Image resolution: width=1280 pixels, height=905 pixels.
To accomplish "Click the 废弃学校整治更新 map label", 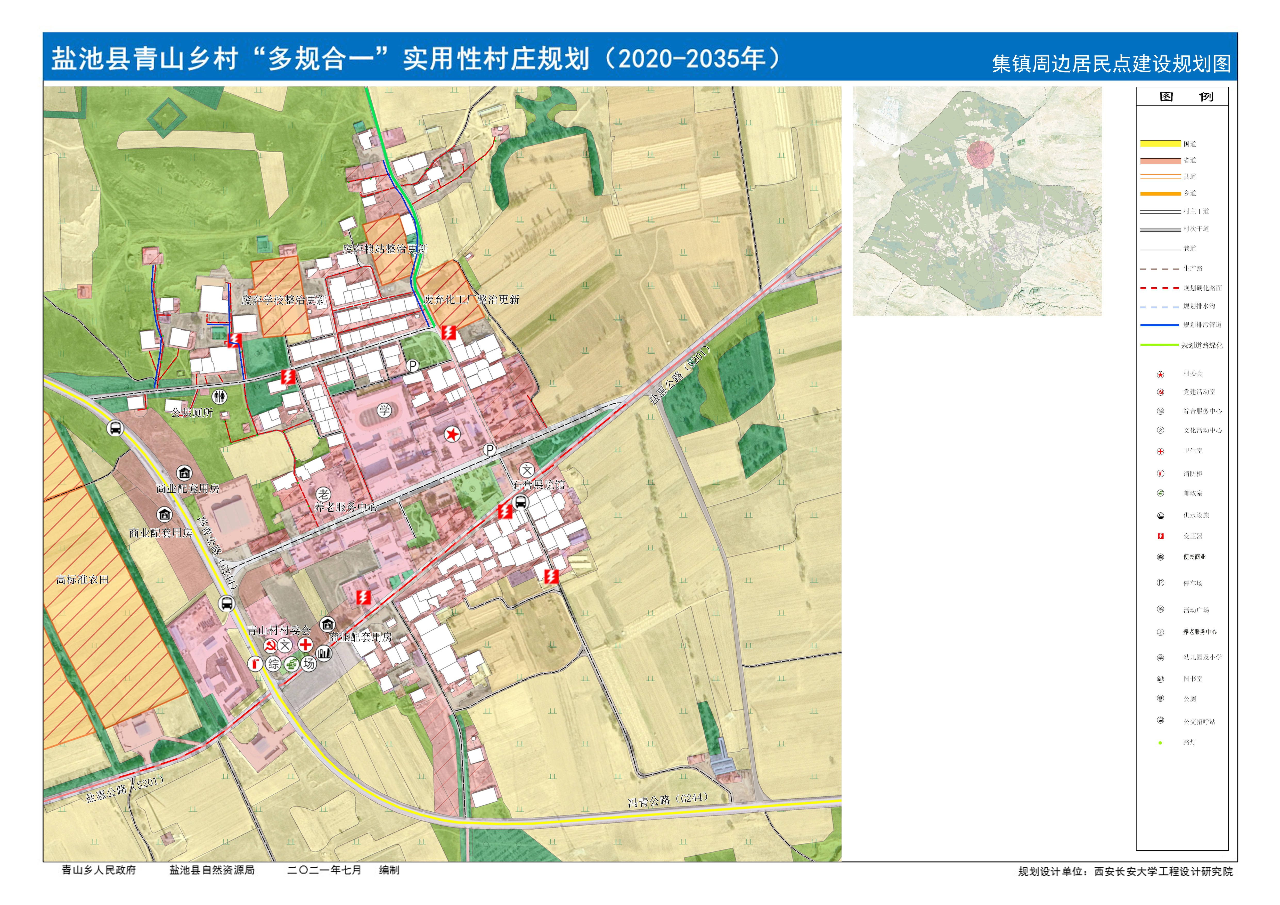I will coord(284,300).
